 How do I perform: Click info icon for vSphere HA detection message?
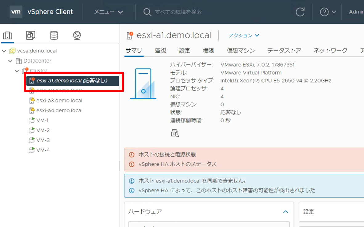[131, 190]
